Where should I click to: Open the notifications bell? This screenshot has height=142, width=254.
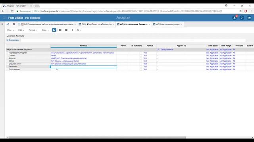tap(235, 18)
